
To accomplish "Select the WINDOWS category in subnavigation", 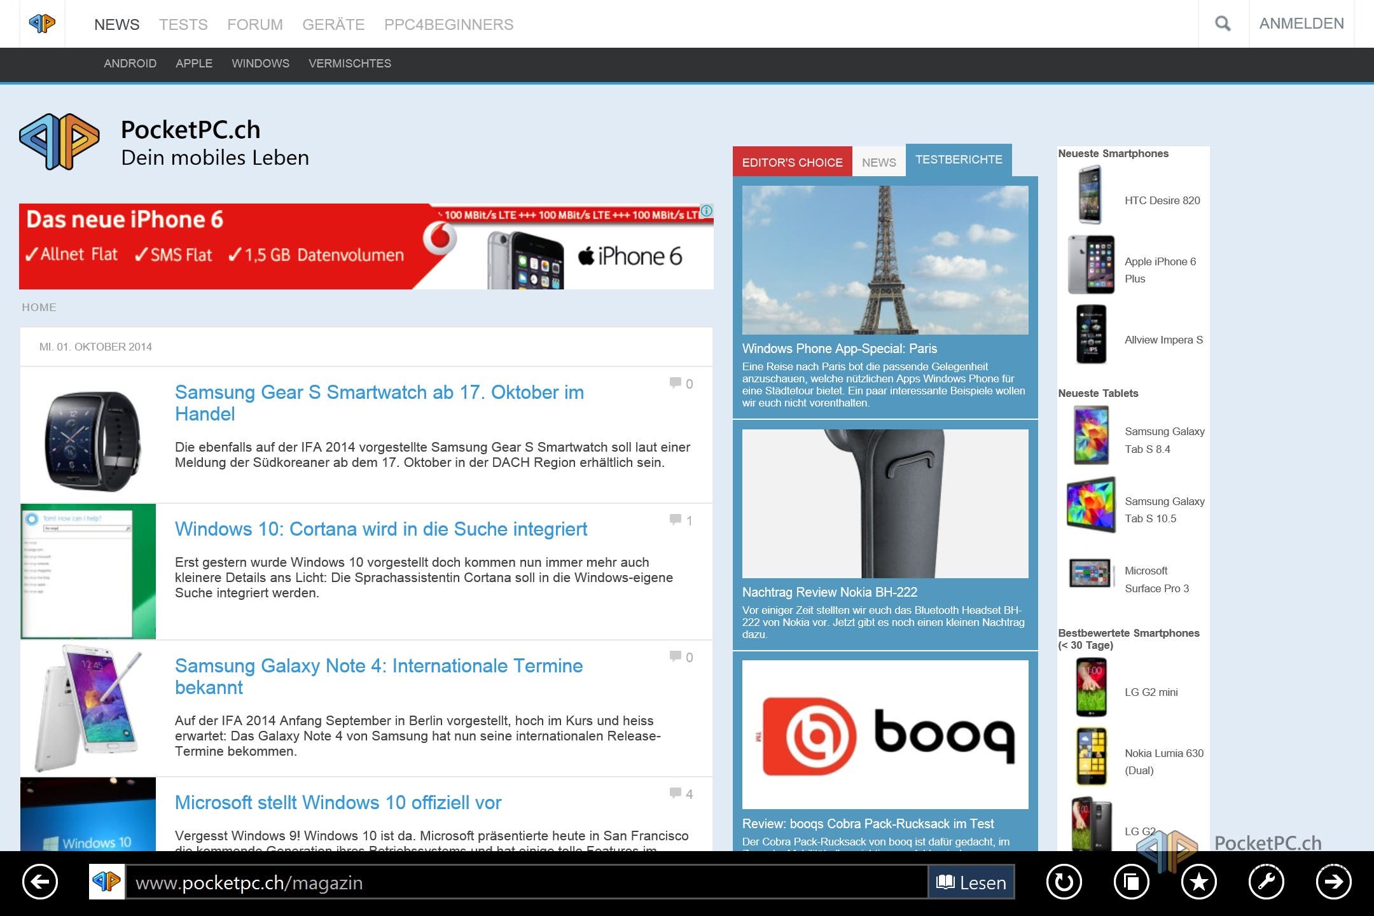I will (x=260, y=64).
